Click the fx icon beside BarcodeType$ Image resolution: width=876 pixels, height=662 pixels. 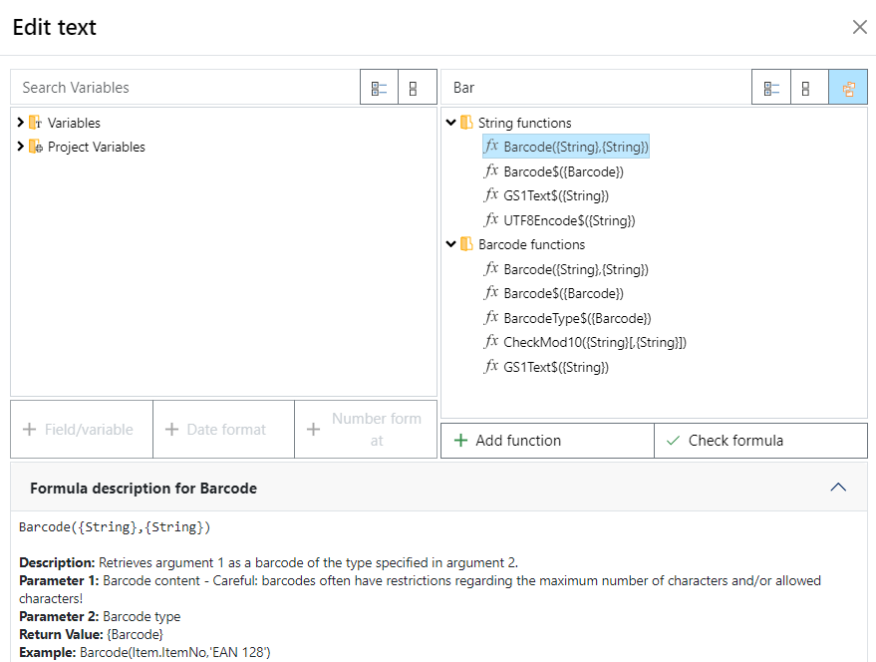tap(491, 318)
